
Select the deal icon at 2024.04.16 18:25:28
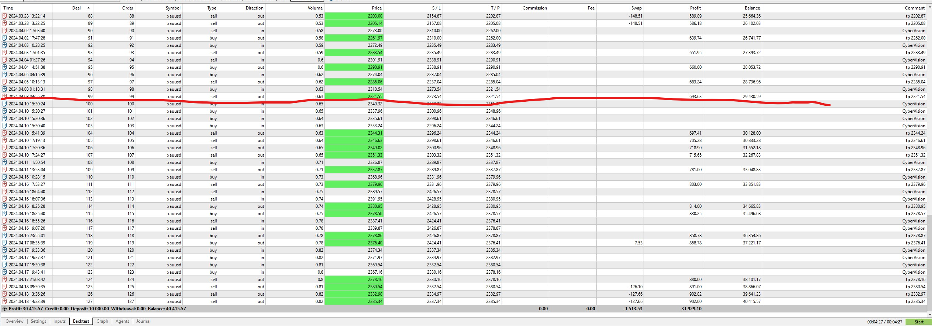pyautogui.click(x=5, y=206)
